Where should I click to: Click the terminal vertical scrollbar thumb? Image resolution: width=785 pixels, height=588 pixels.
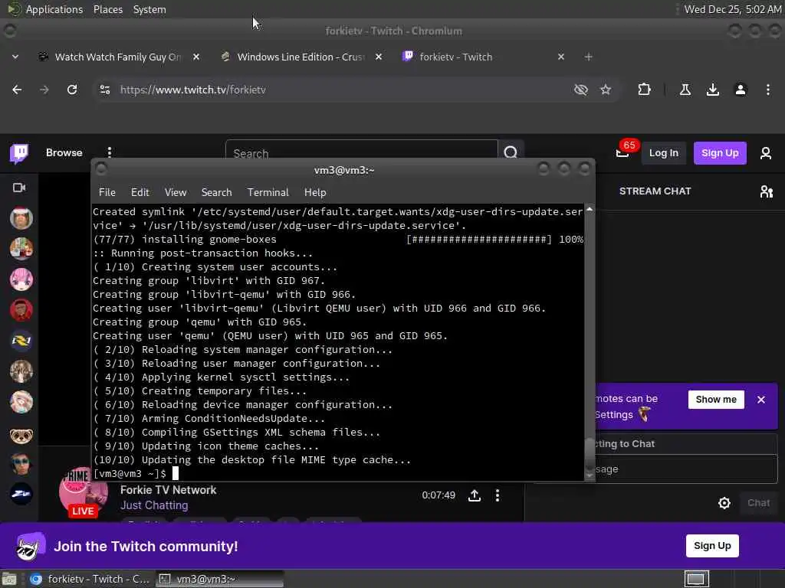pos(590,455)
